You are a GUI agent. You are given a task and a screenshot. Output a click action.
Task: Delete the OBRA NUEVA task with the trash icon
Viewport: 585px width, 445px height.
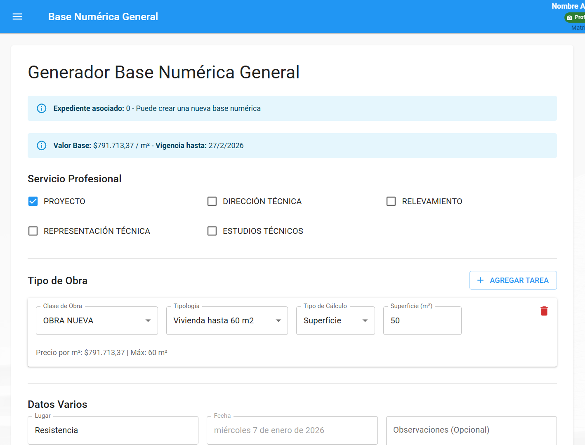544,311
